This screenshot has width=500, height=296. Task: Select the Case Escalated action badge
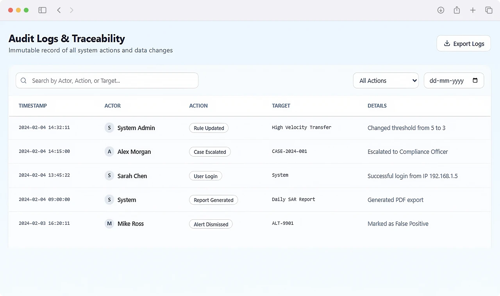210,152
